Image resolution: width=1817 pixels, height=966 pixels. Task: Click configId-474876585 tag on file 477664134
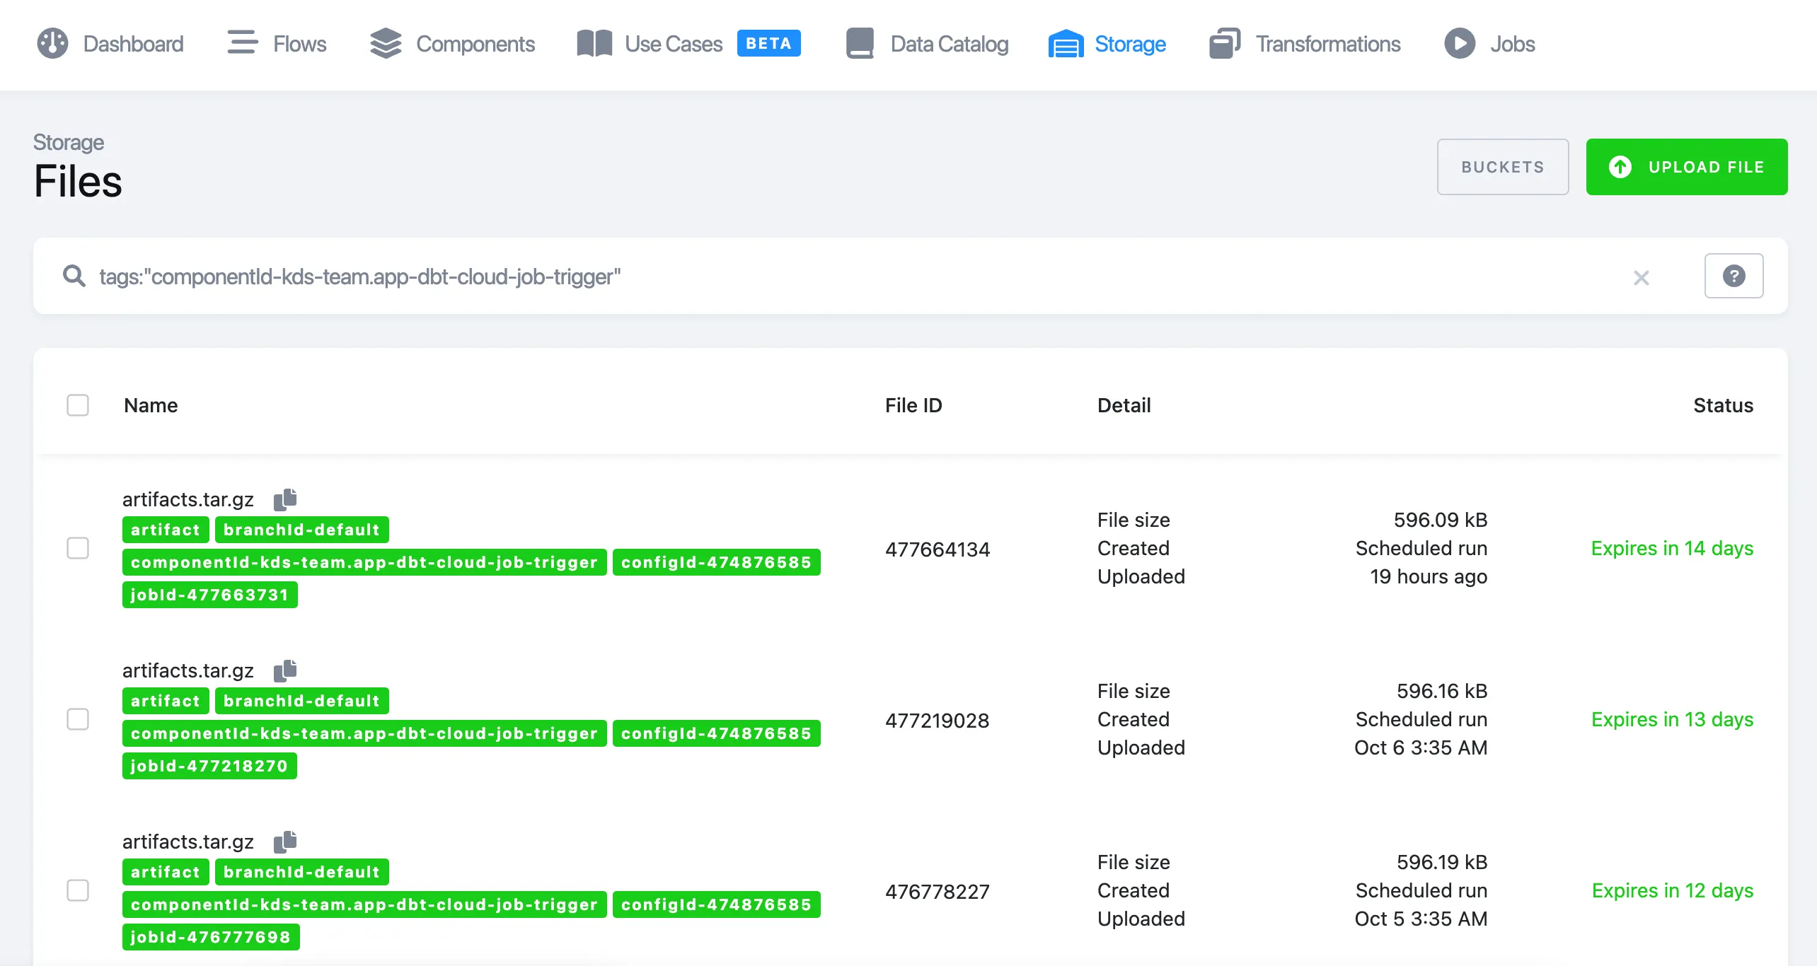pyautogui.click(x=717, y=562)
